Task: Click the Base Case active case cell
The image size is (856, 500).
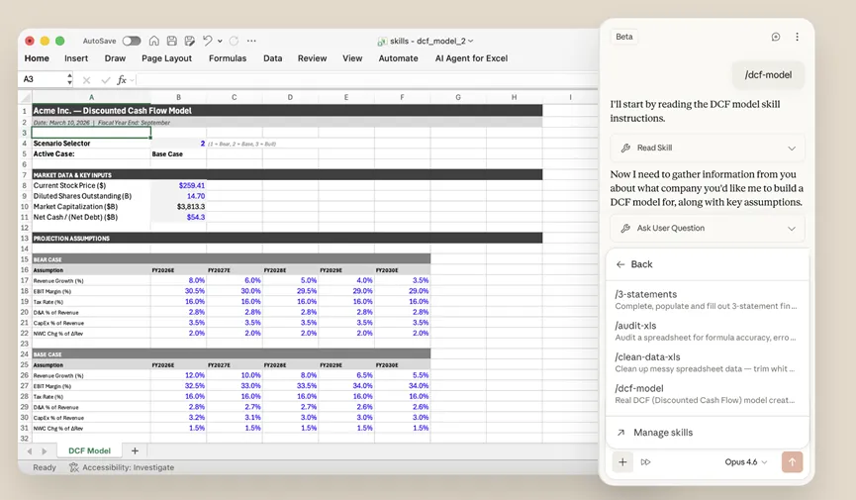Action: tap(178, 154)
